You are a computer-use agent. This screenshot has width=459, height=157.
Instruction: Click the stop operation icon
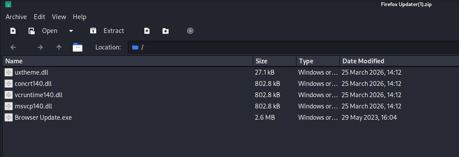[190, 31]
